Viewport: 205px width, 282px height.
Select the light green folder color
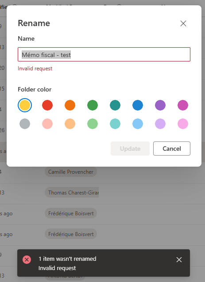coord(93,124)
